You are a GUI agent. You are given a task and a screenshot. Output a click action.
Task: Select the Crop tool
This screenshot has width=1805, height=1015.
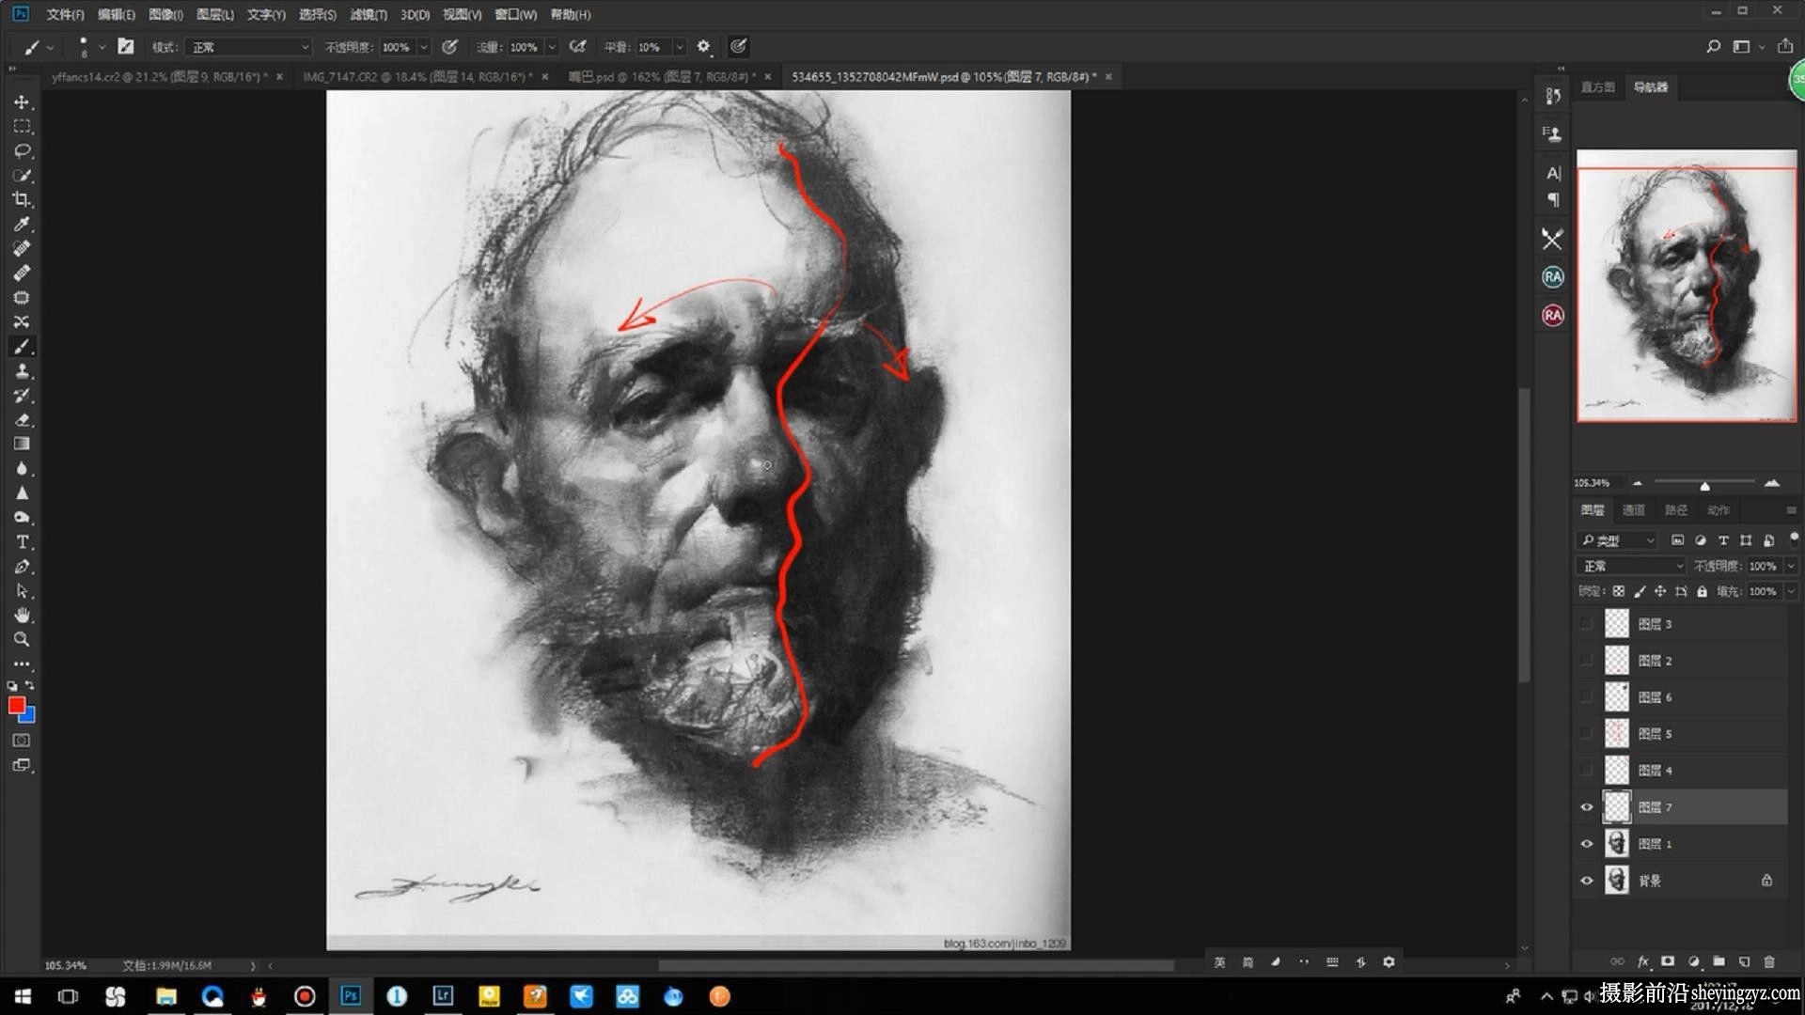point(22,199)
